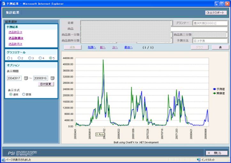Click the イントラネット status bar text

[x=208, y=159]
